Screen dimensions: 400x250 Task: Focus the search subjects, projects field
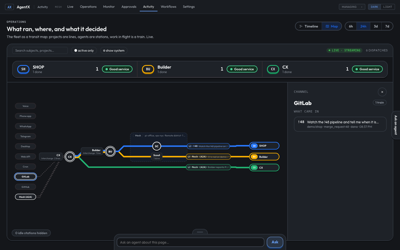[x=40, y=51]
